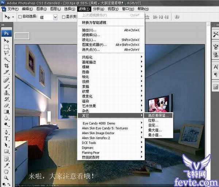
Task: Click the Ps logo atop the toolbox
Action: point(7,33)
